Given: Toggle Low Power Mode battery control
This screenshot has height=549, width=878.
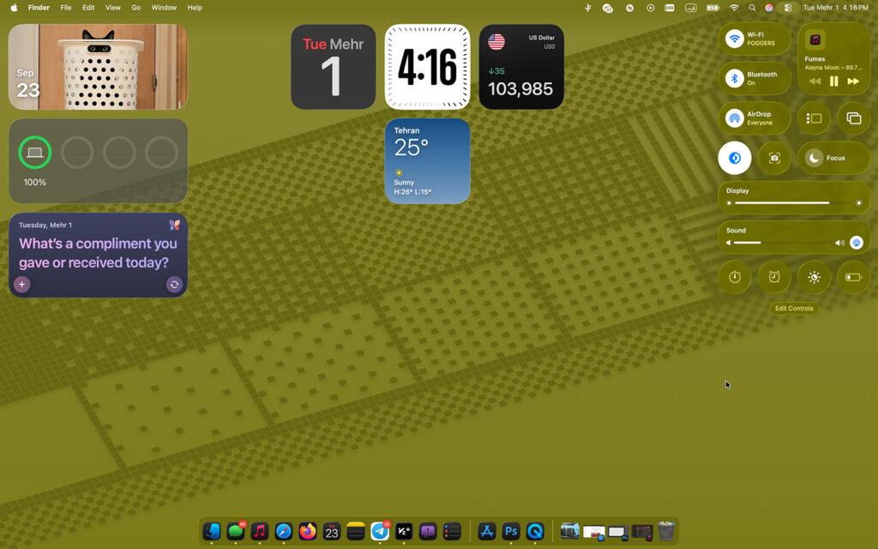Looking at the screenshot, I should click(853, 277).
